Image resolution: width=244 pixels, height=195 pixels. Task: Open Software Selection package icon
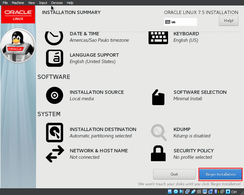click(x=158, y=97)
